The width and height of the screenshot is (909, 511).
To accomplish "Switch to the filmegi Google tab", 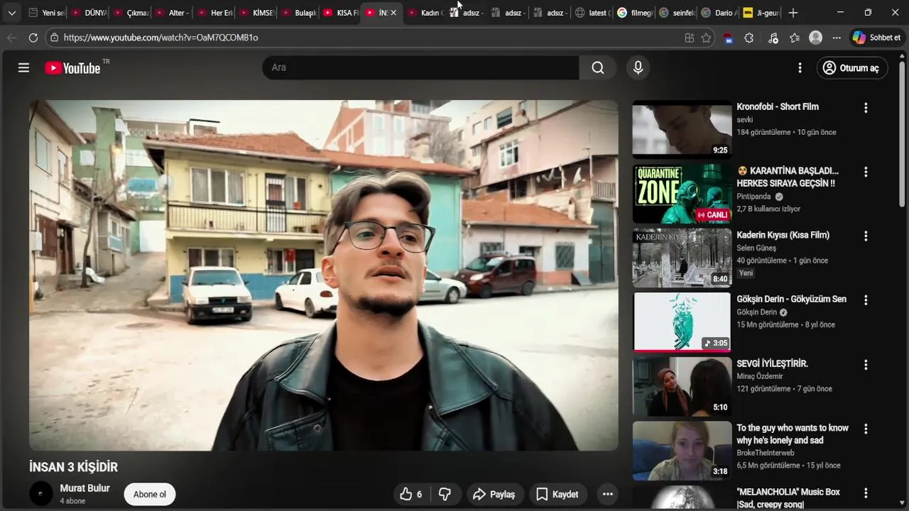I will (x=634, y=13).
